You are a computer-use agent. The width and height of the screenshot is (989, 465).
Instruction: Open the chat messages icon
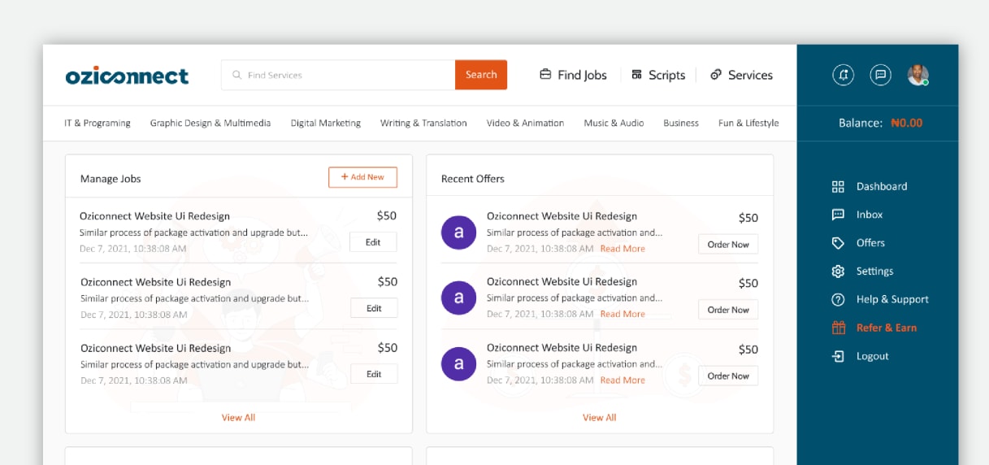click(880, 75)
